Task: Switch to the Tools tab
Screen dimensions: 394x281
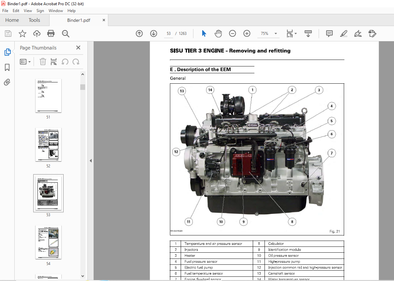Action: (34, 20)
